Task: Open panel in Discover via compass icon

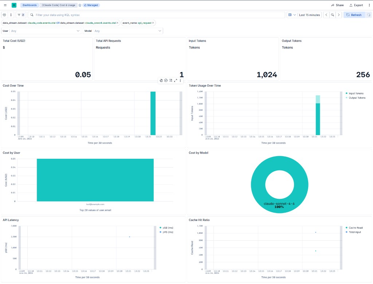Action: [x=166, y=80]
